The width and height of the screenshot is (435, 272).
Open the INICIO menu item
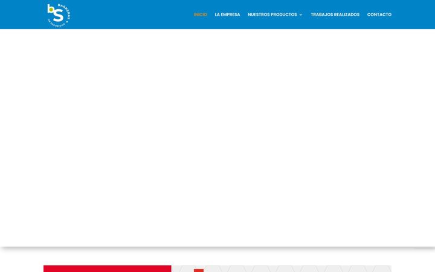(201, 15)
